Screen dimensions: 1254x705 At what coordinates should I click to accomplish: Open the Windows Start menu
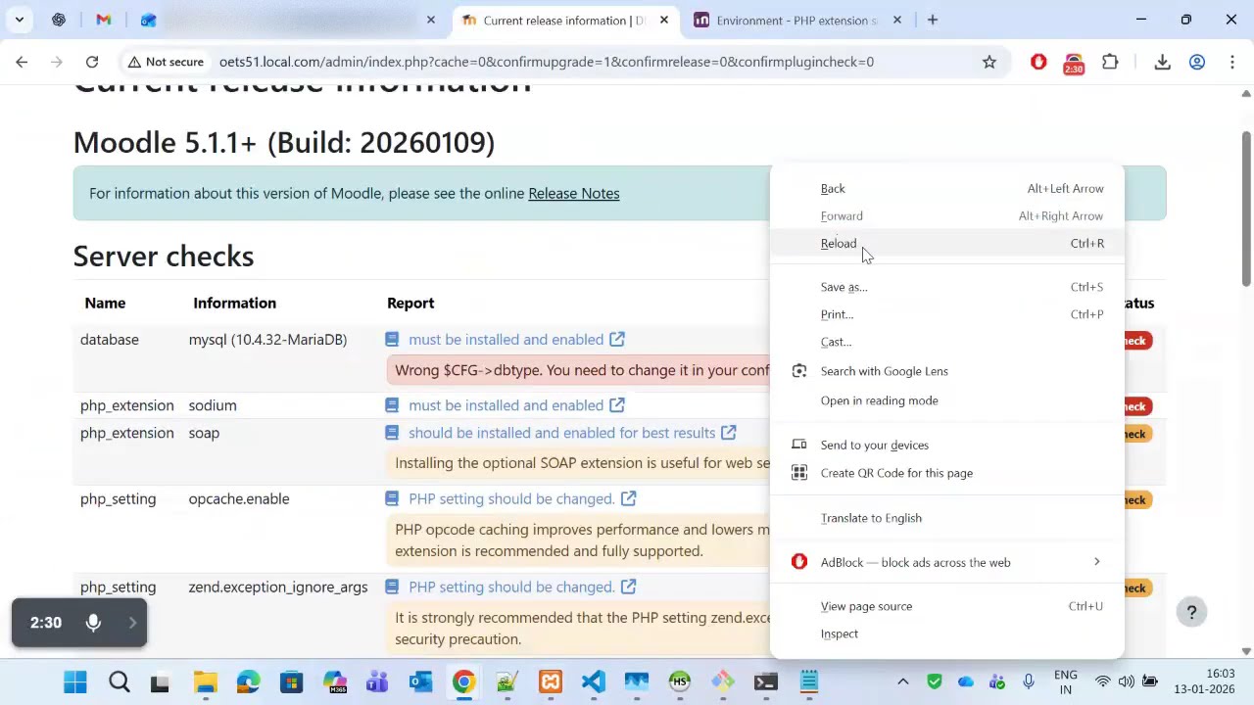pyautogui.click(x=74, y=681)
